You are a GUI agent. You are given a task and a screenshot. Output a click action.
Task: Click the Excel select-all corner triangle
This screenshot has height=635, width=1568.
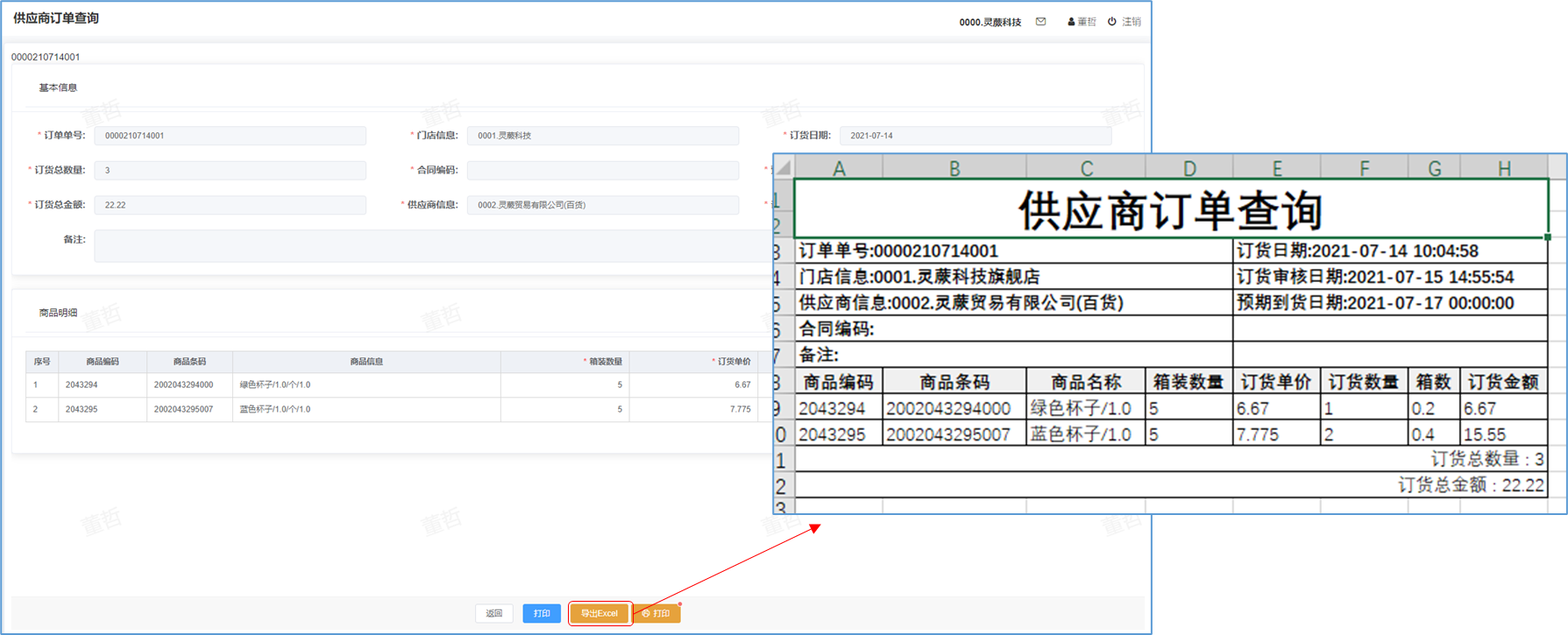coord(783,167)
